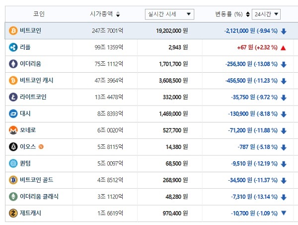Click the Bitcoin Cash (비트코인 캐시) icon

(x=13, y=81)
